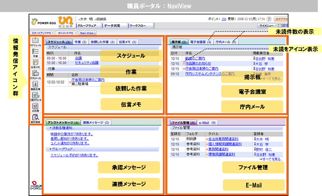Click the 設定 gear icon

click(279, 25)
